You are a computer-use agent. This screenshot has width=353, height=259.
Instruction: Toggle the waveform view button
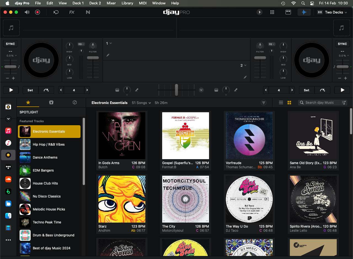(x=304, y=12)
